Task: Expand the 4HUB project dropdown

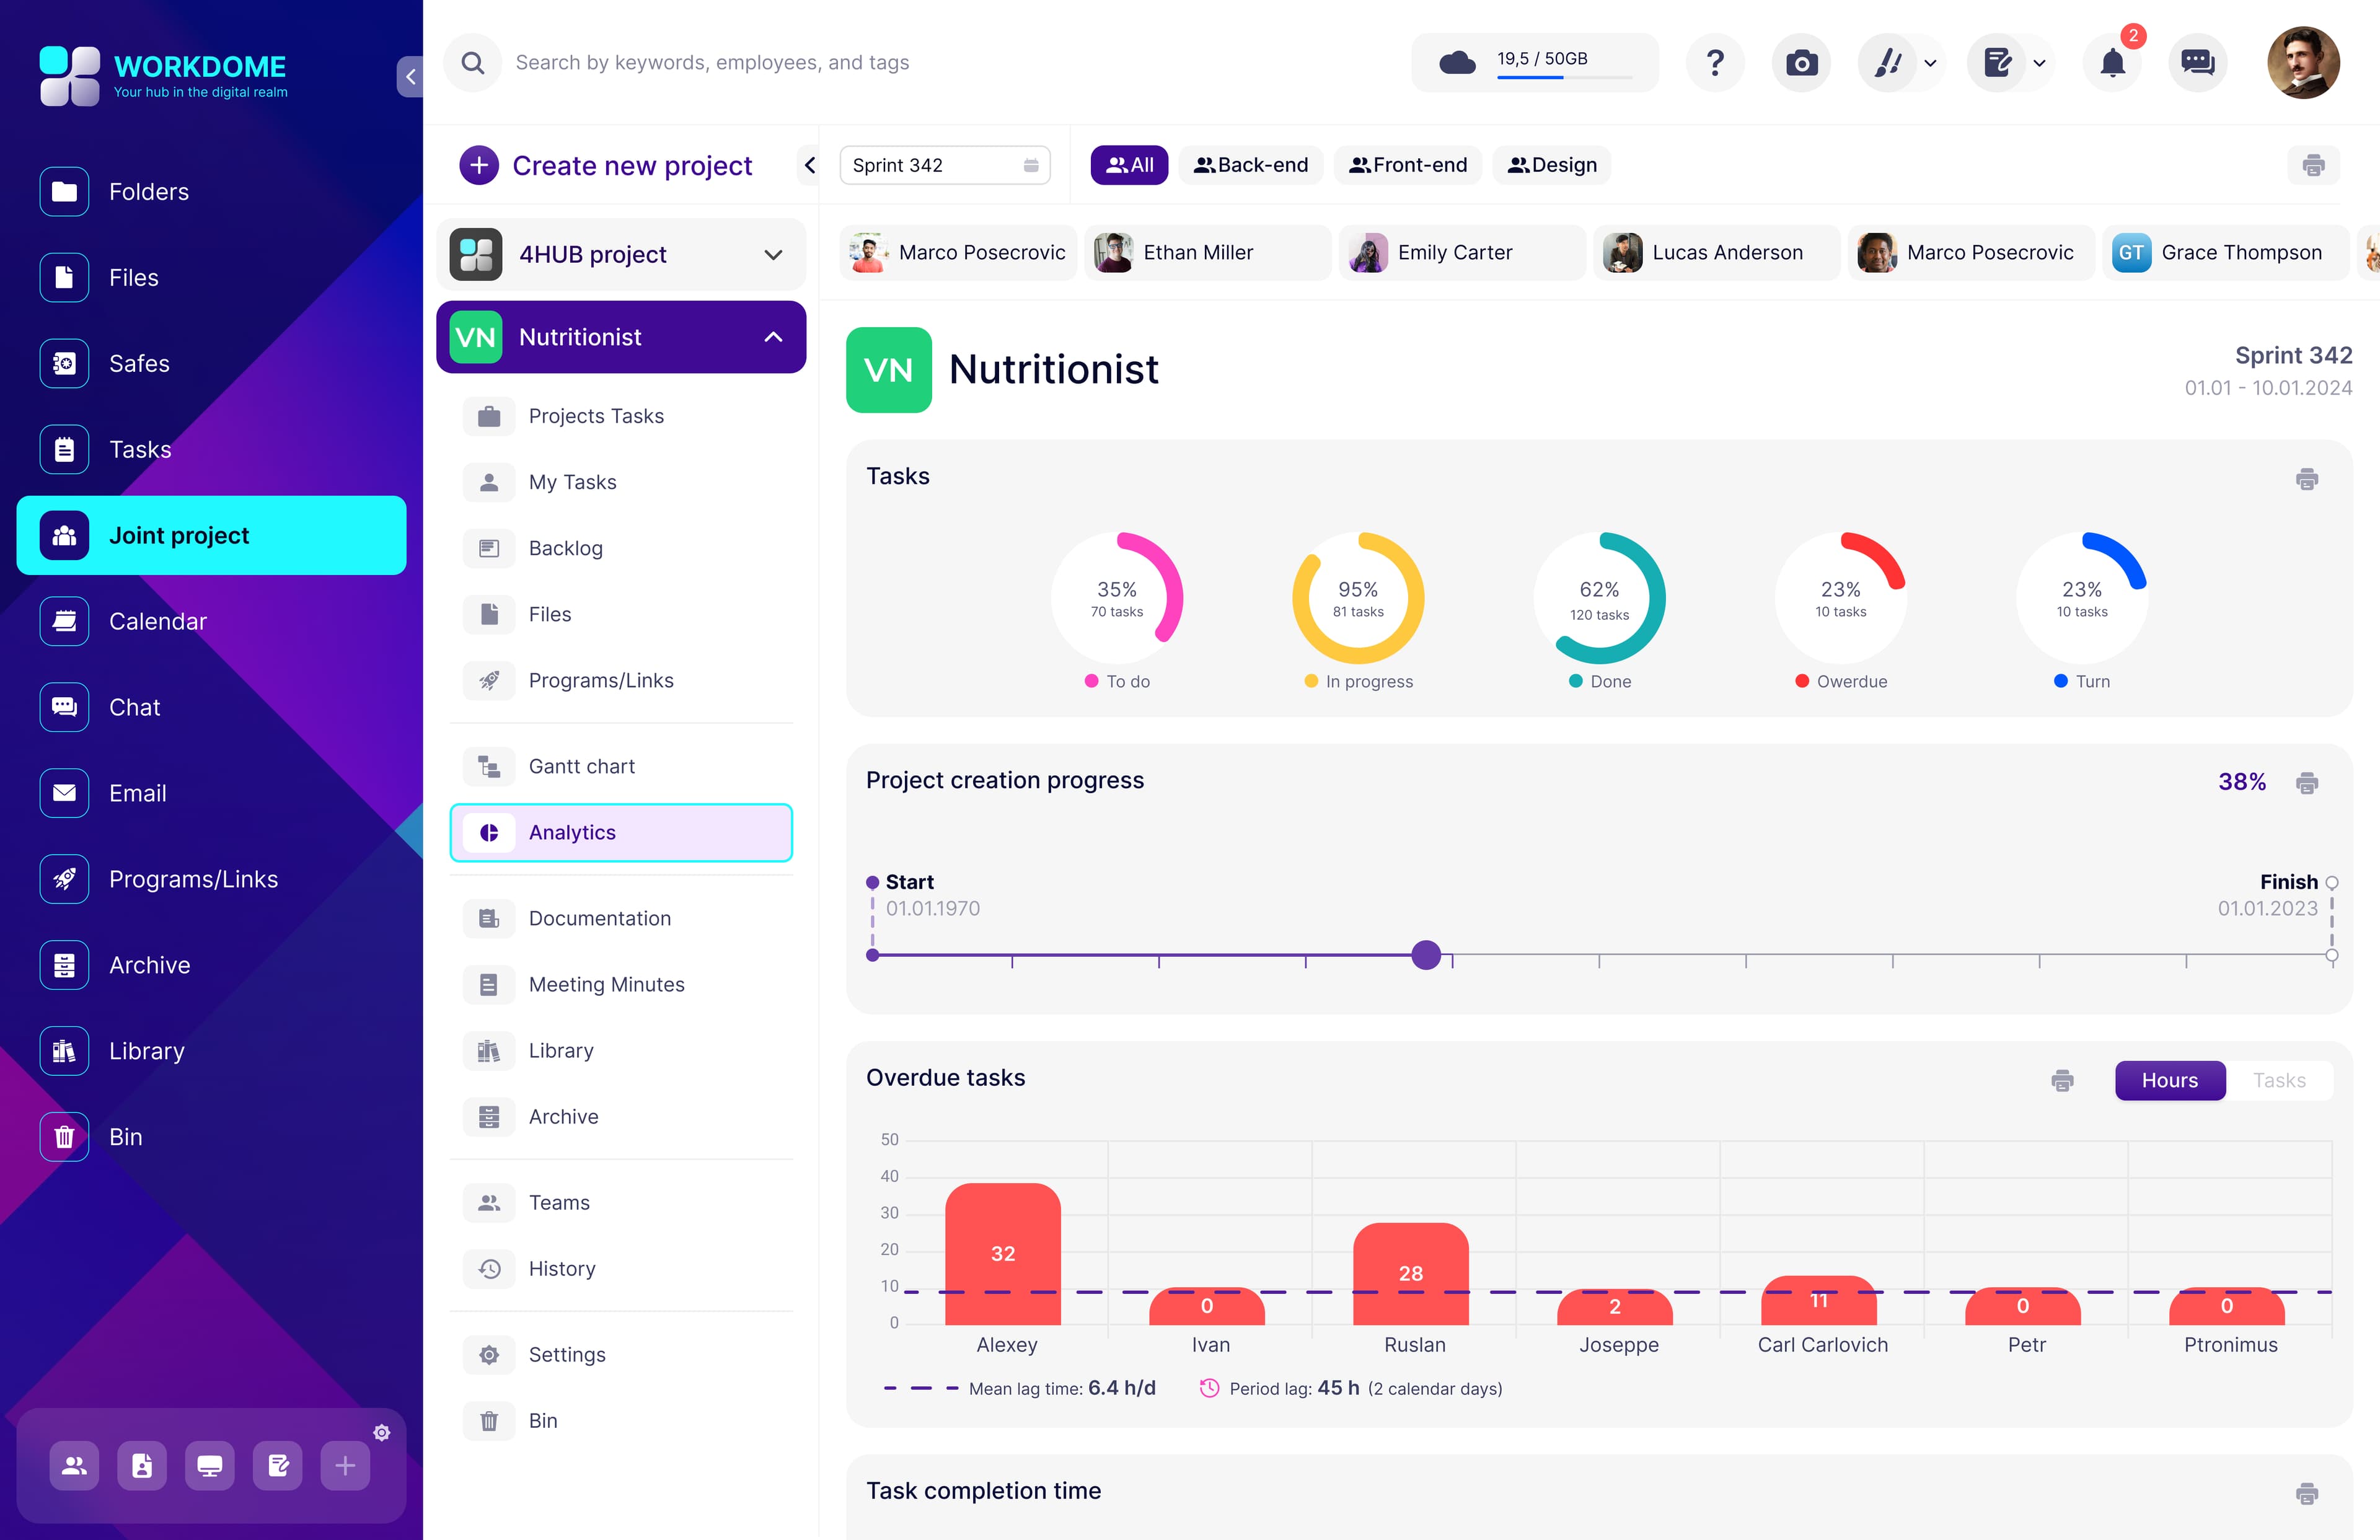Action: pos(773,254)
